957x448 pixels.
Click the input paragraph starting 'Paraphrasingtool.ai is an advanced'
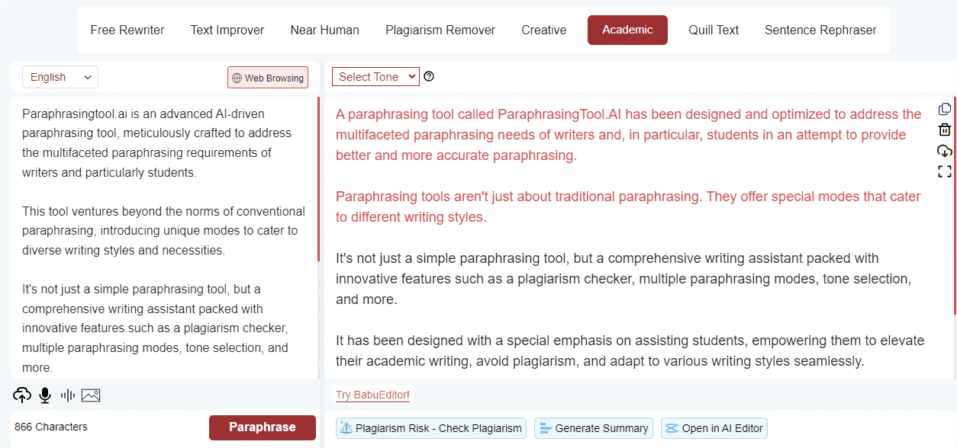pyautogui.click(x=157, y=143)
